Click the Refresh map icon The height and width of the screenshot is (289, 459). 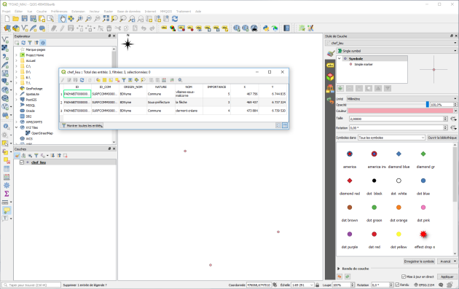175,19
